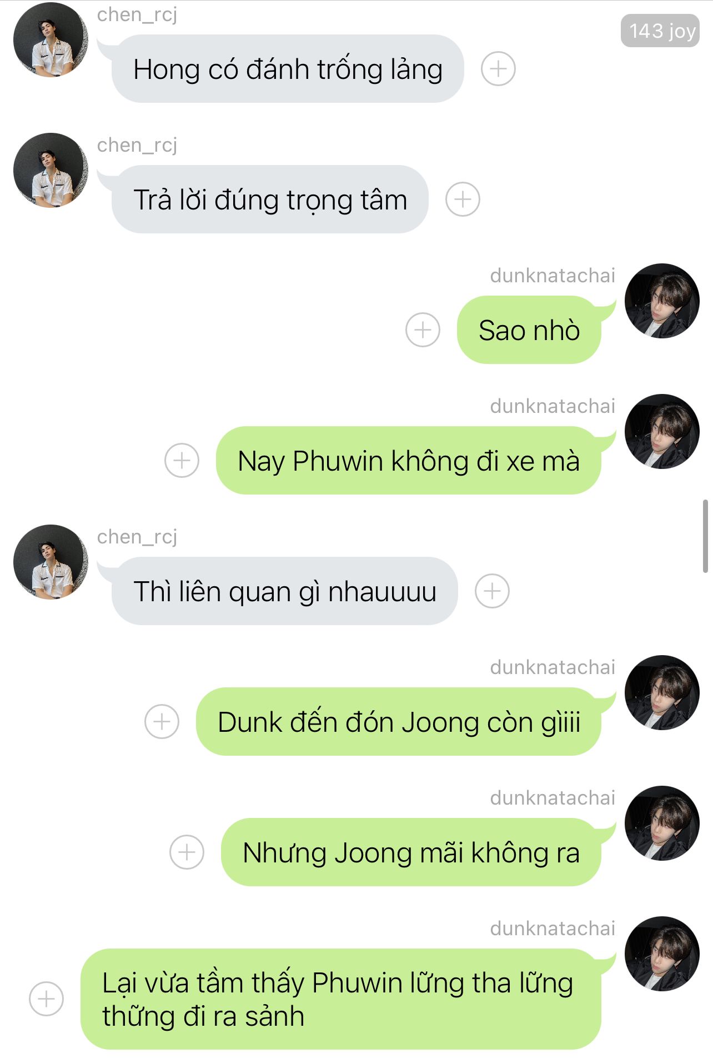This screenshot has height=1063, width=713.
Task: Open chen_rcj avatar beside "Trả lời đúng trọng tâm"
Action: [51, 170]
